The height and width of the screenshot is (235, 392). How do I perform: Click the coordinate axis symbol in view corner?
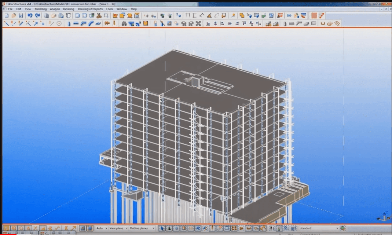click(x=384, y=217)
